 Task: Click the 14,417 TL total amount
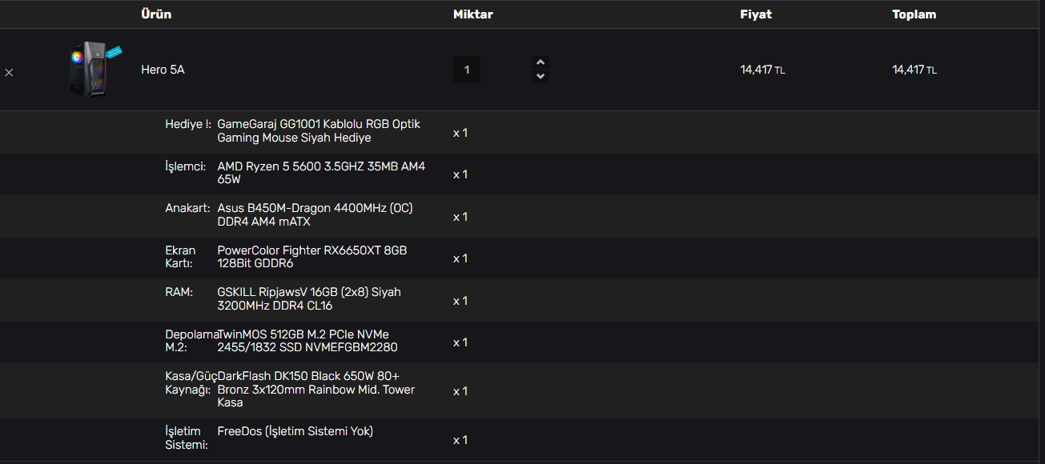[914, 70]
